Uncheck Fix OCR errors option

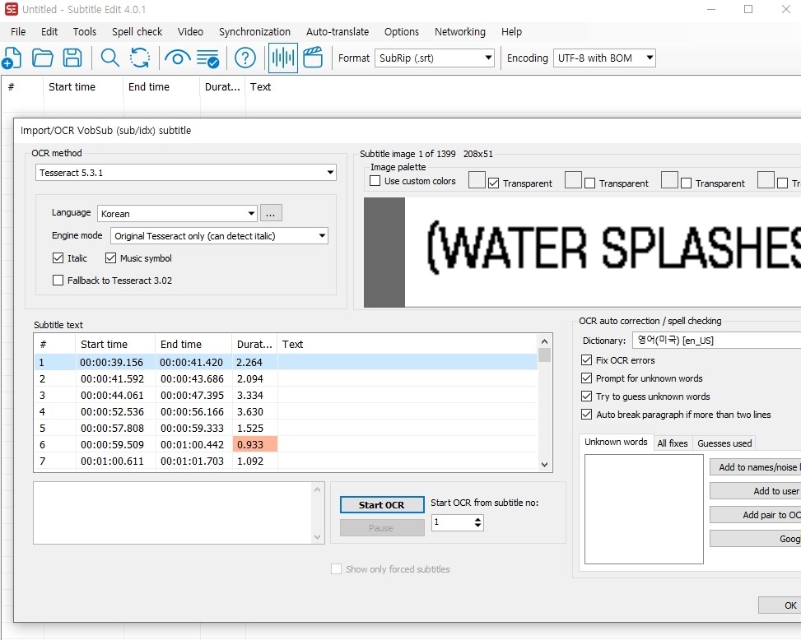pyautogui.click(x=586, y=360)
